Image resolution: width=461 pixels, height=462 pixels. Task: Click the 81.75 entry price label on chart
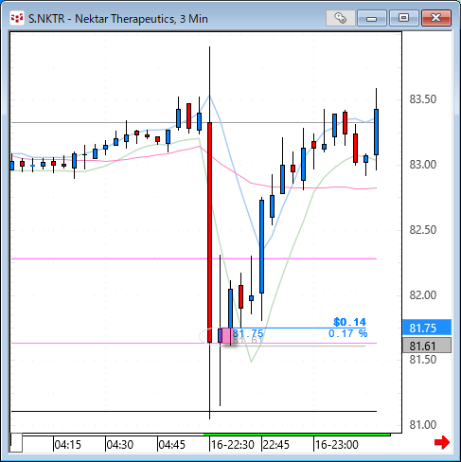248,333
